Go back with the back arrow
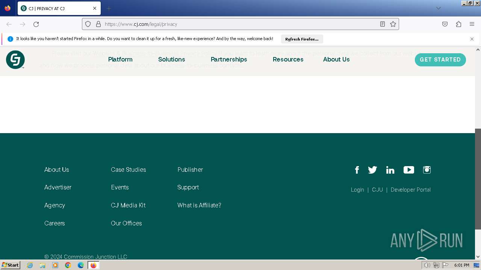The width and height of the screenshot is (481, 270). click(x=9, y=24)
